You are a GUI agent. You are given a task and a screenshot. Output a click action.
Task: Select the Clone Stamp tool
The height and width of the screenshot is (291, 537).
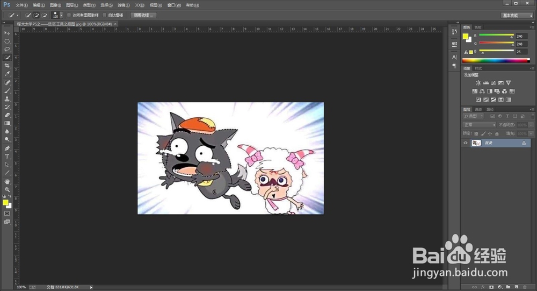[7, 99]
